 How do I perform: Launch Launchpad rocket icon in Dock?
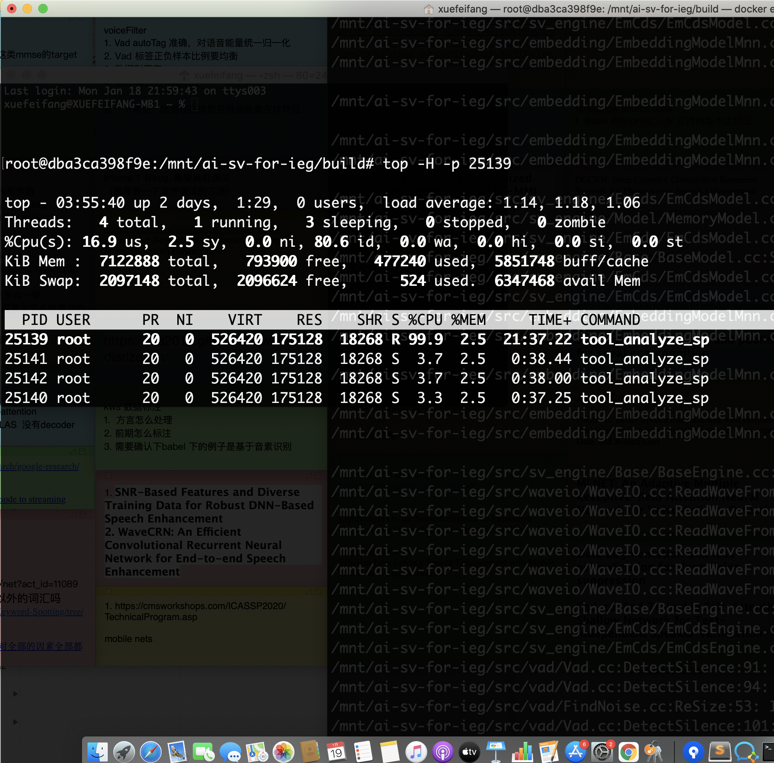[x=124, y=751]
